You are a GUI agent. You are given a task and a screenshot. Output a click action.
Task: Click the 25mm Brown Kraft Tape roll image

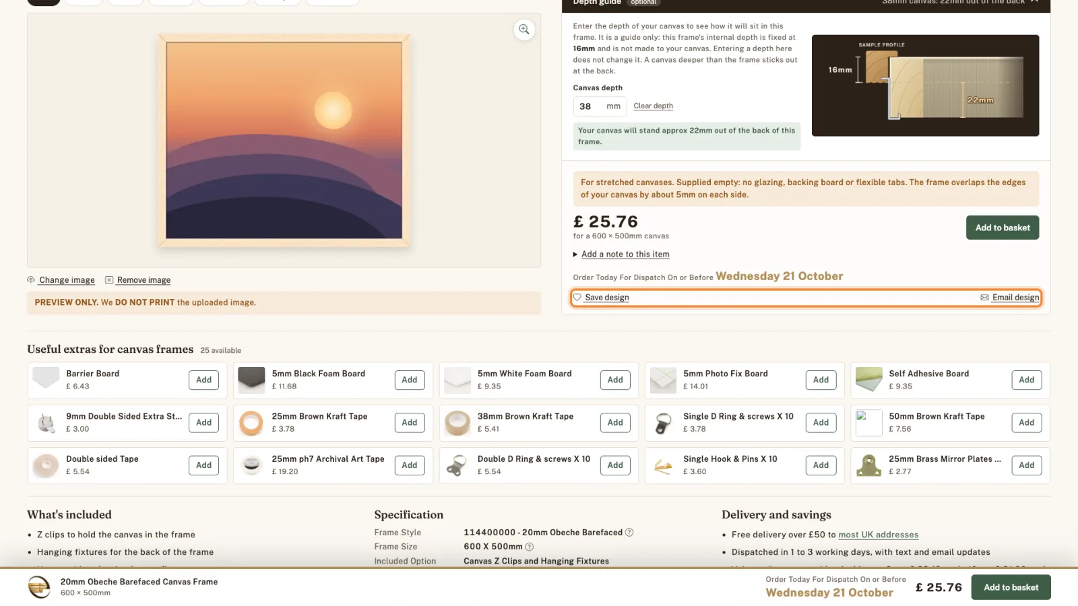coord(251,422)
